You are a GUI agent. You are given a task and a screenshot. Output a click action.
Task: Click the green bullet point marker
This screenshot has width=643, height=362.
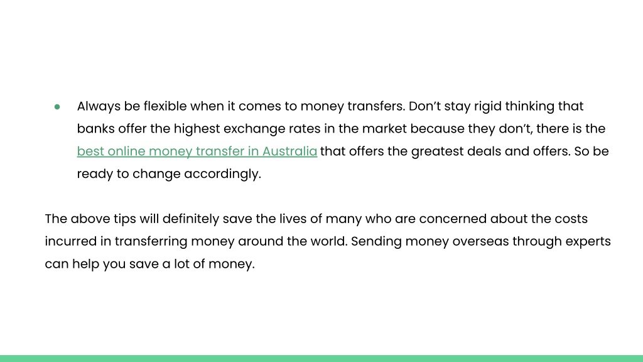click(57, 107)
